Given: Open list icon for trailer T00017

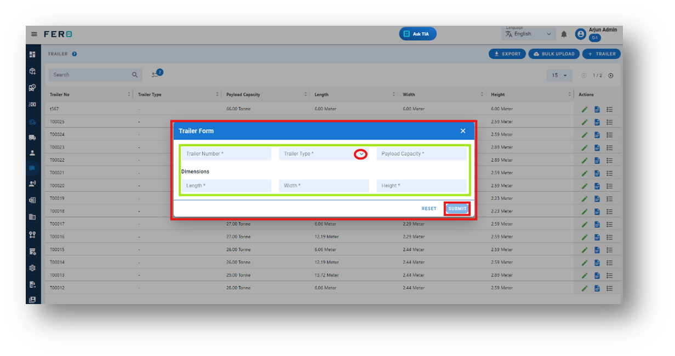Looking at the screenshot, I should tap(610, 224).
